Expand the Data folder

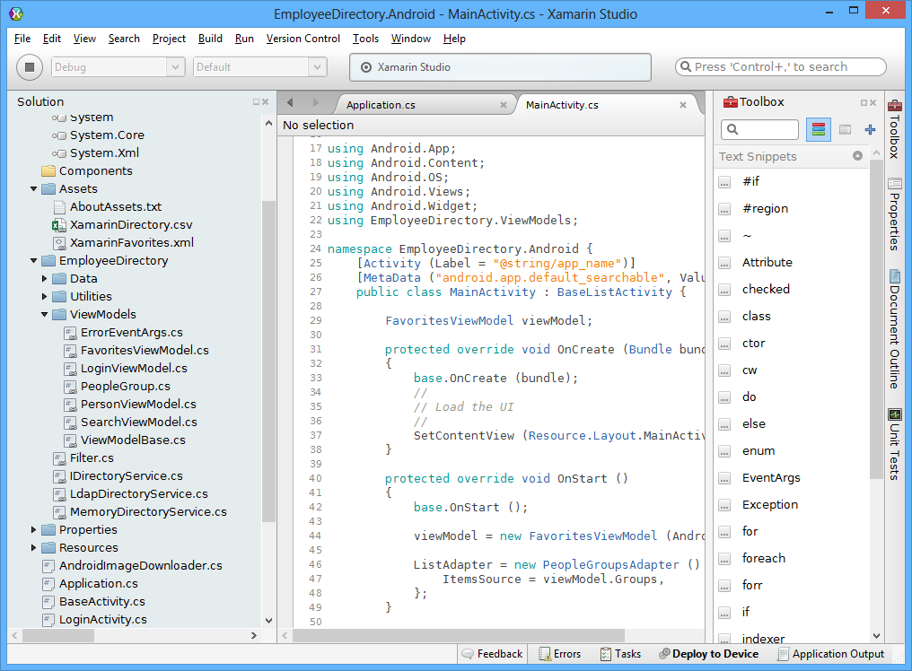click(x=44, y=278)
